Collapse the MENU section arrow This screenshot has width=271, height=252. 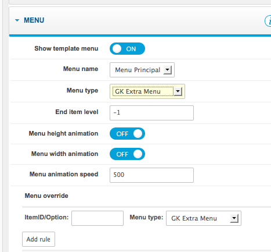pos(17,20)
